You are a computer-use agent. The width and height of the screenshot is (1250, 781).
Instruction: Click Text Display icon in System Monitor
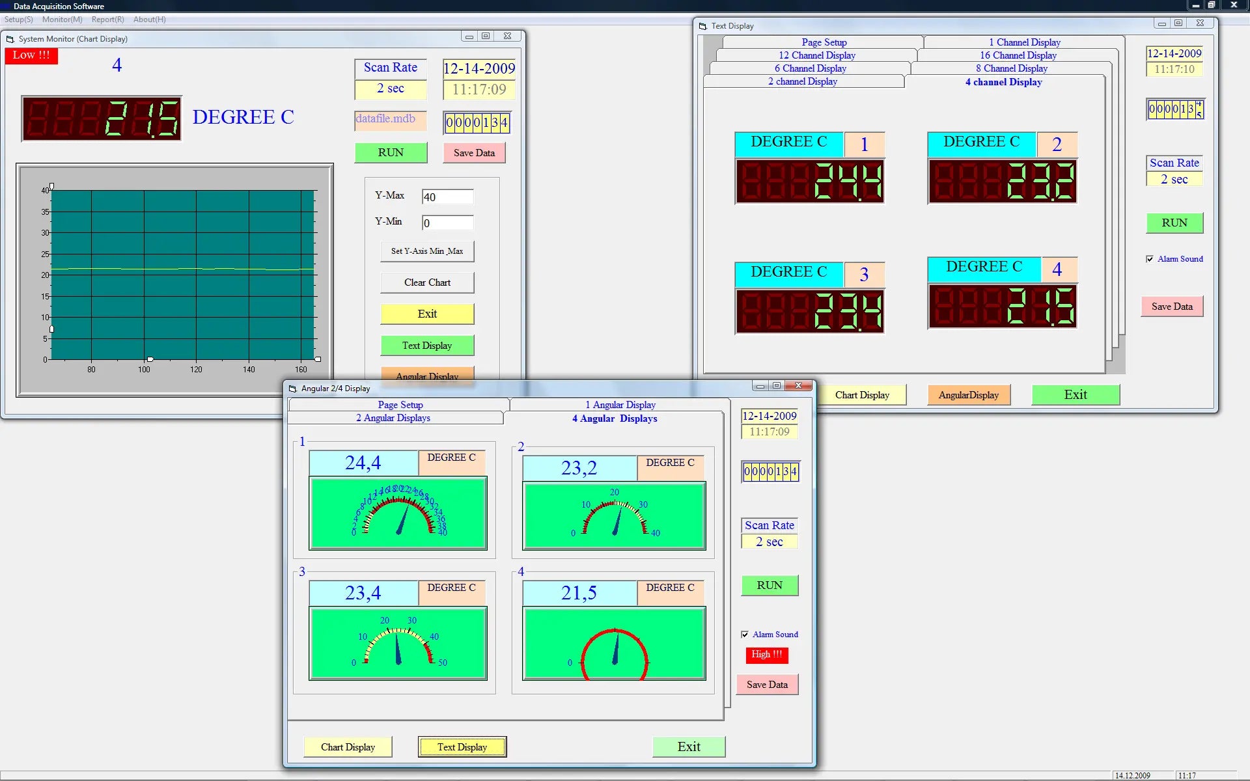426,346
